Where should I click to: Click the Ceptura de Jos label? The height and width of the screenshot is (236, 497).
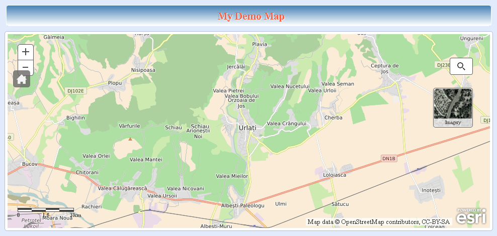tap(385, 69)
